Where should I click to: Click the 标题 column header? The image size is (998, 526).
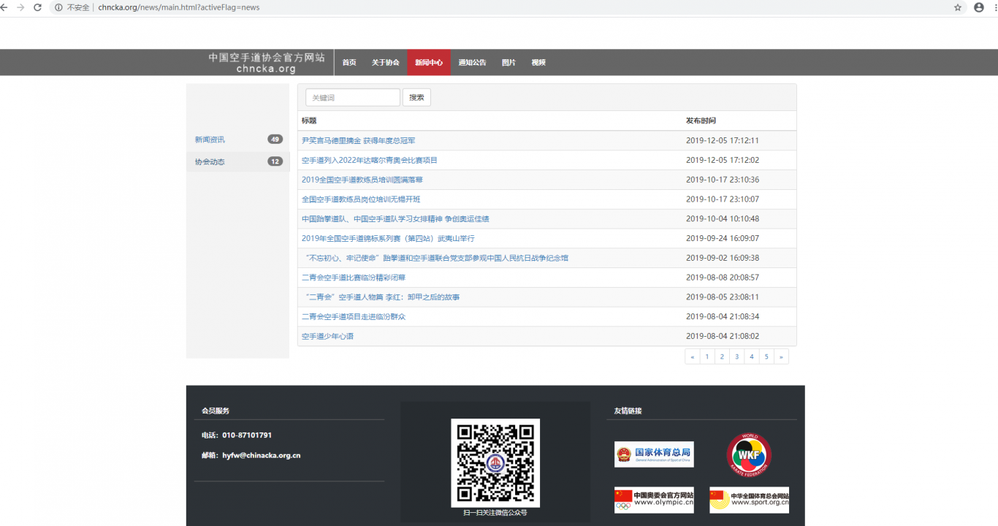(x=309, y=121)
